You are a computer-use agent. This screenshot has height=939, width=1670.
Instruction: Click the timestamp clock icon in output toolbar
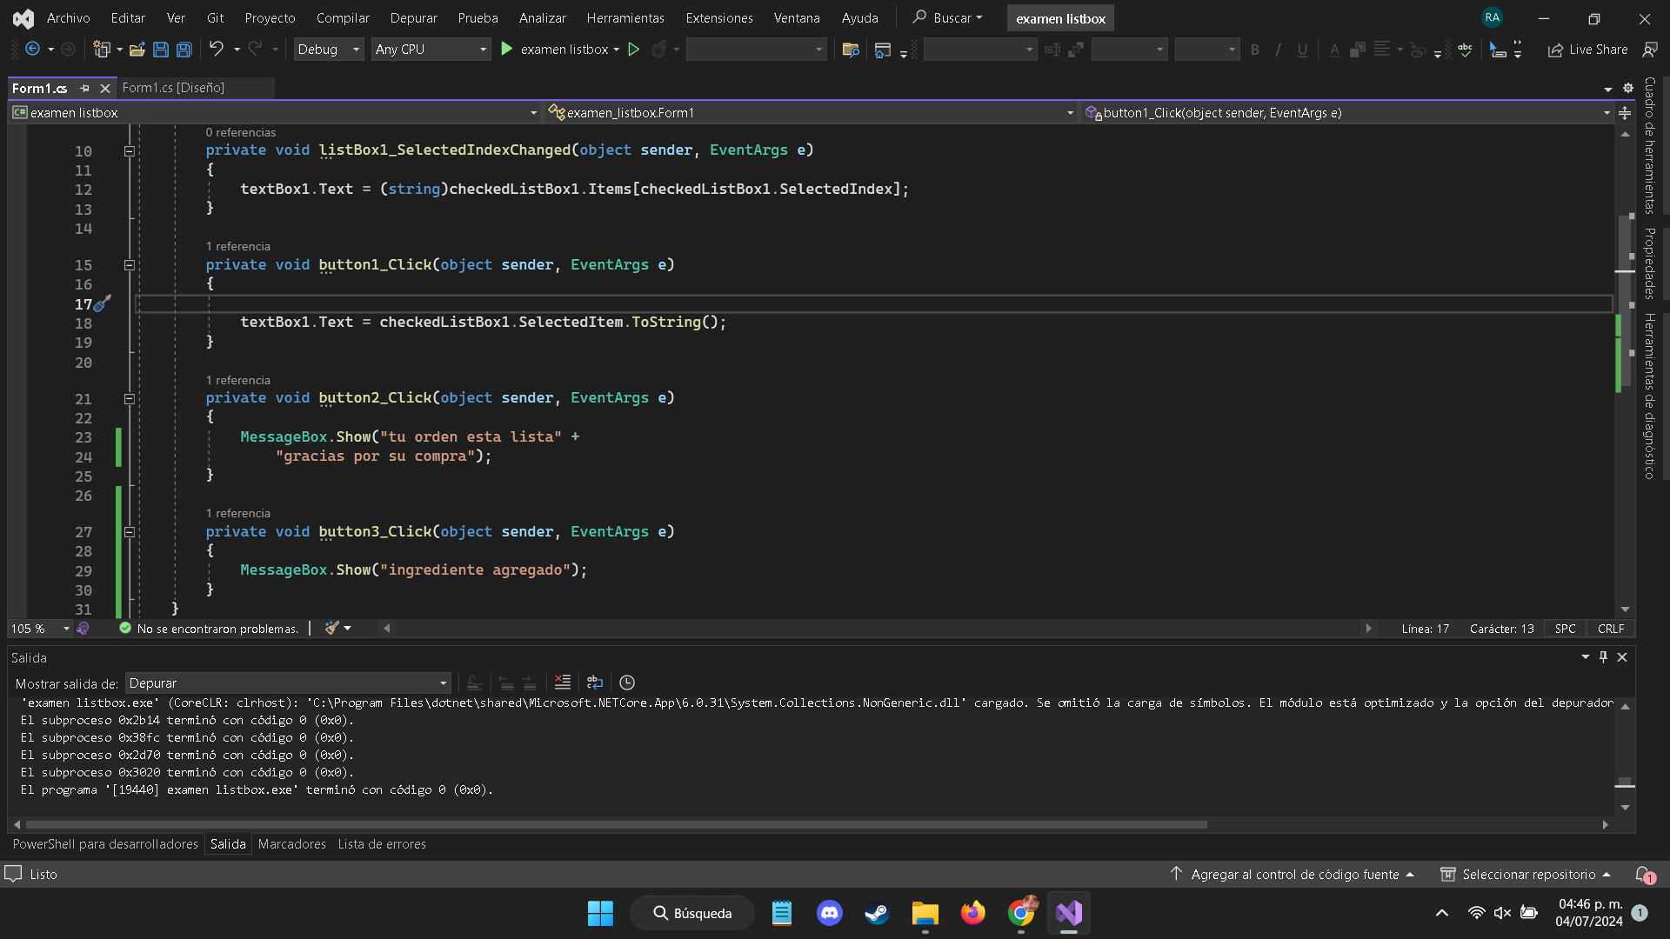627,683
